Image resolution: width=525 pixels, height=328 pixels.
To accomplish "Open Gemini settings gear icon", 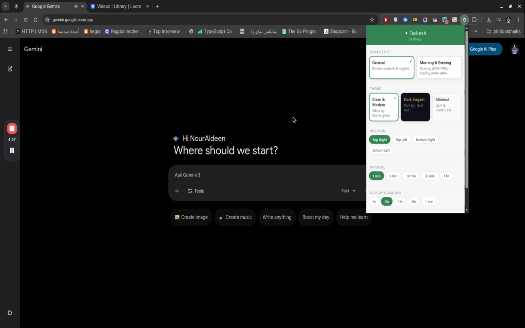I will 10,313.
